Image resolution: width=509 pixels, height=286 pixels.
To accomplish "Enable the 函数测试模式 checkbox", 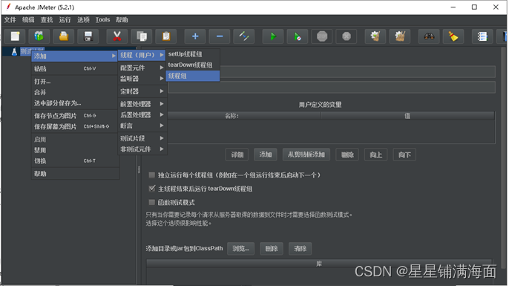I will click(151, 202).
